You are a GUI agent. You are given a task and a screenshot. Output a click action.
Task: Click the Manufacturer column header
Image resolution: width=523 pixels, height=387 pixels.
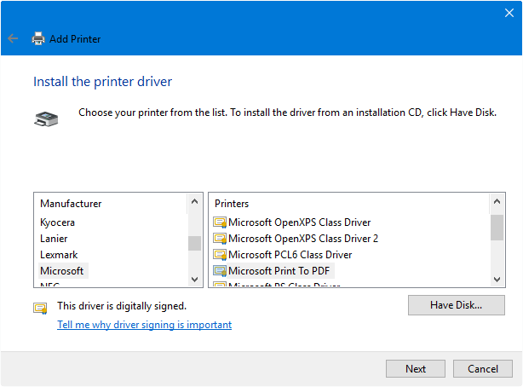pos(111,204)
